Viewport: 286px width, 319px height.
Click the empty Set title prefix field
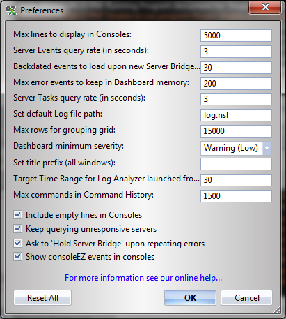tap(236, 164)
